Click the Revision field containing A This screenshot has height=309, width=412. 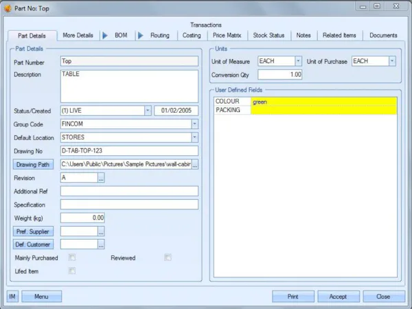79,178
